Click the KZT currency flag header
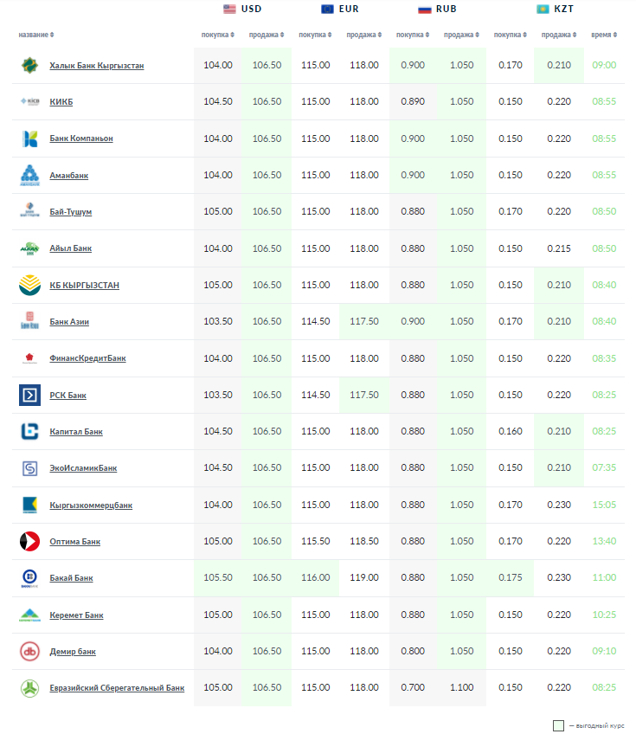The height and width of the screenshot is (734, 636). 543,10
